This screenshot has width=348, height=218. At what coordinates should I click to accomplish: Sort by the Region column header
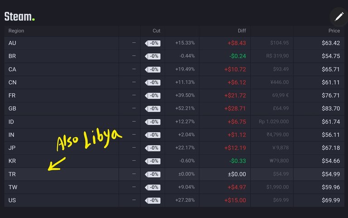coord(16,31)
